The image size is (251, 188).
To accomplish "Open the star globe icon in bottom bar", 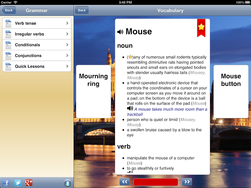I will (67, 183).
